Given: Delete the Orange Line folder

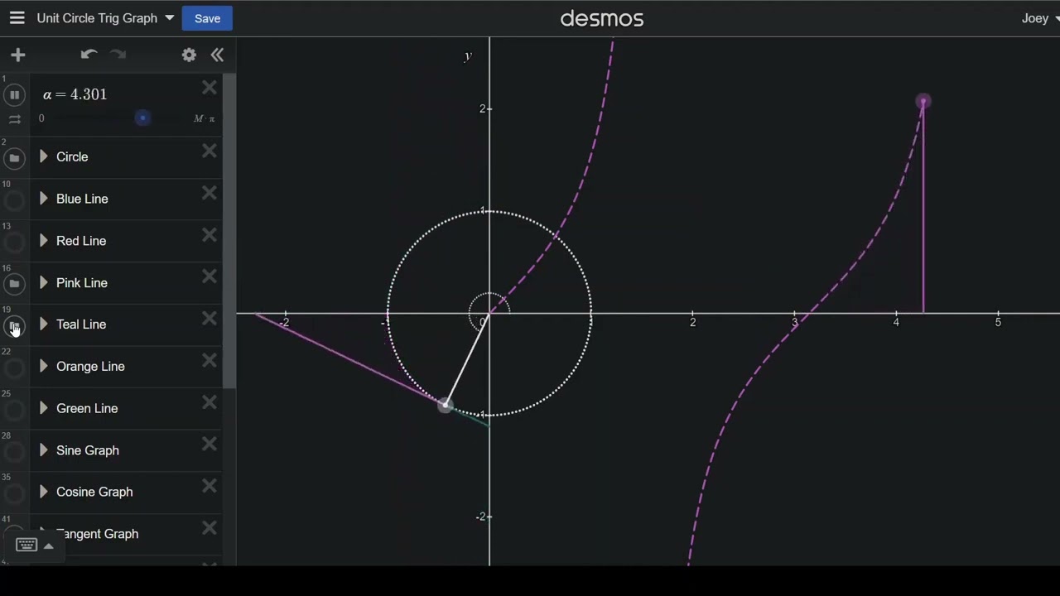Looking at the screenshot, I should click(210, 361).
